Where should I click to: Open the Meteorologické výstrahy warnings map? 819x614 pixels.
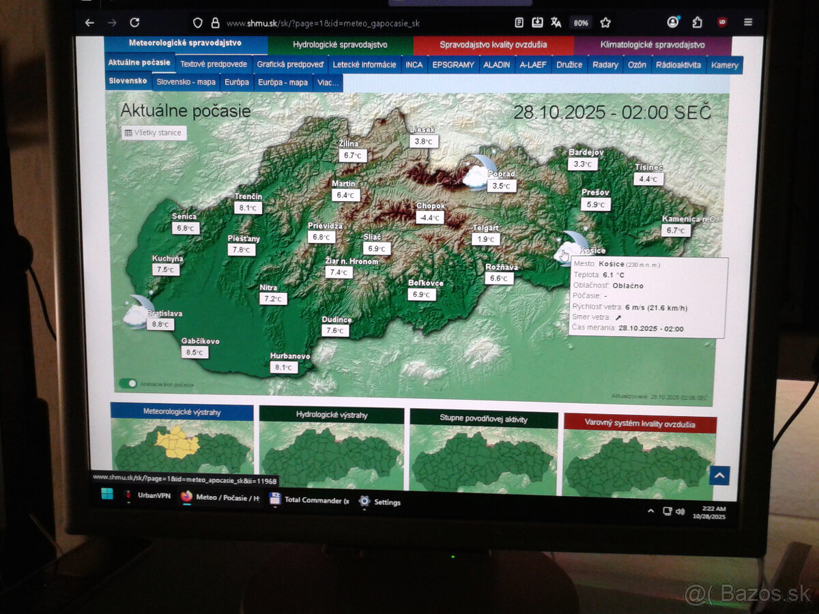click(x=182, y=447)
